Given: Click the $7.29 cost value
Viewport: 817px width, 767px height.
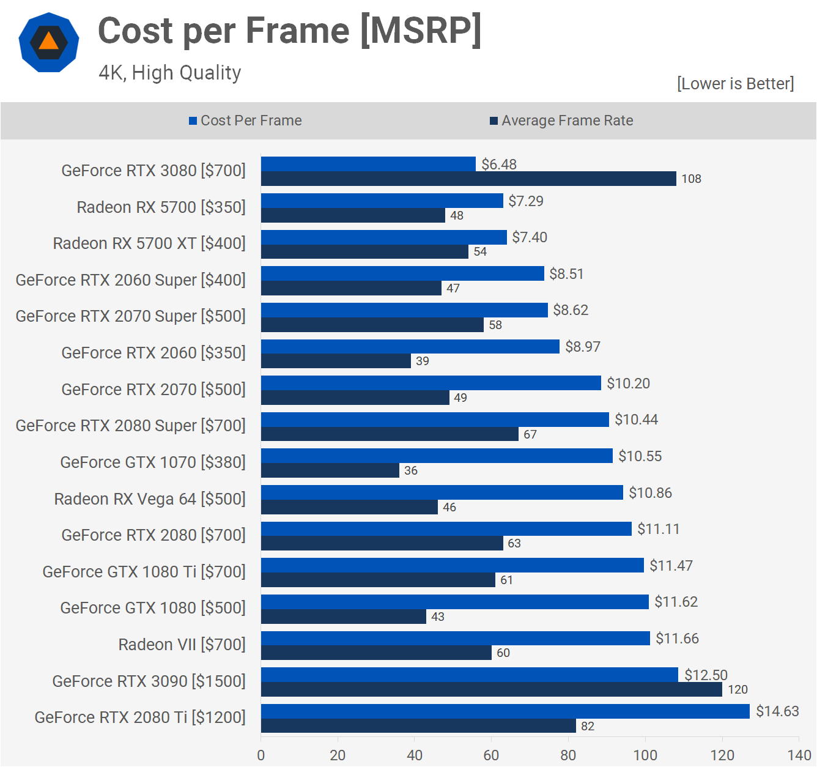Looking at the screenshot, I should click(x=526, y=201).
